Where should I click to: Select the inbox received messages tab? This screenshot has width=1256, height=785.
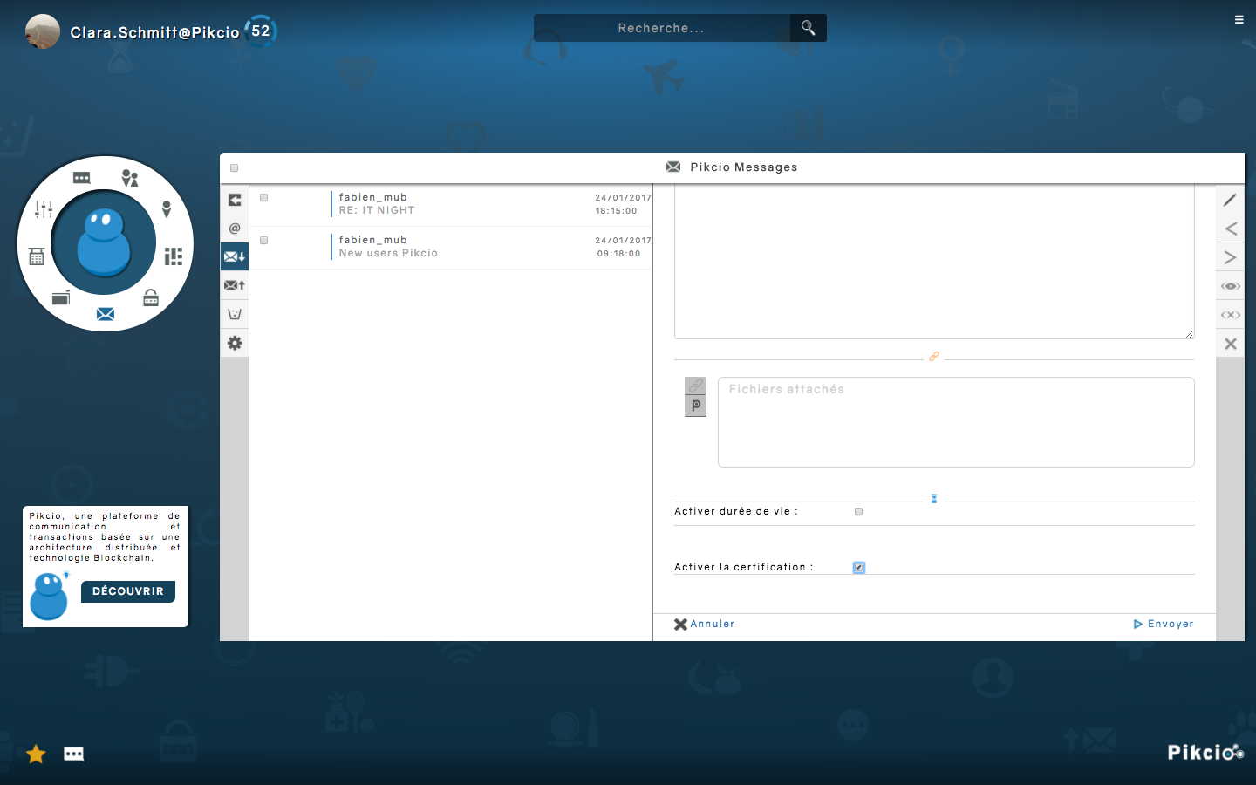click(x=235, y=256)
